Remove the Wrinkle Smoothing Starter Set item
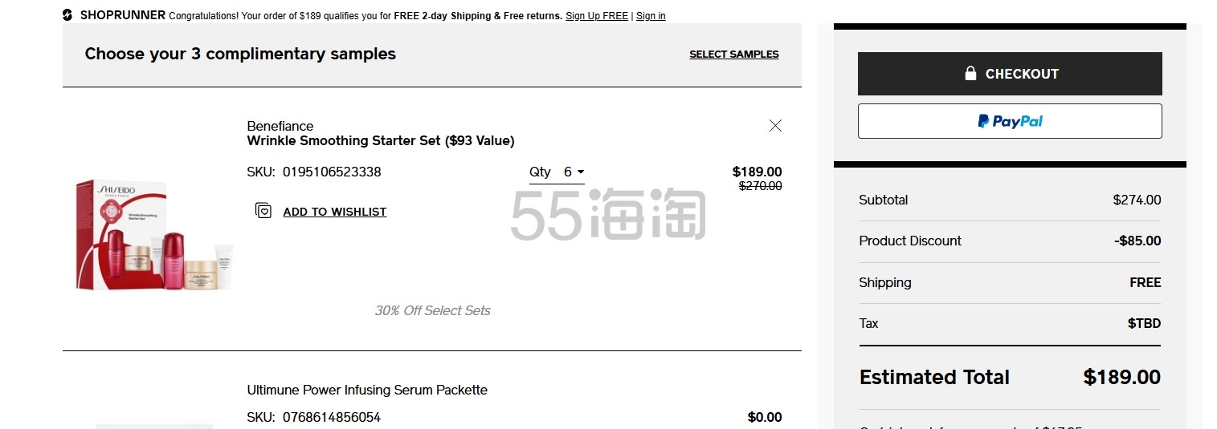 pos(775,125)
